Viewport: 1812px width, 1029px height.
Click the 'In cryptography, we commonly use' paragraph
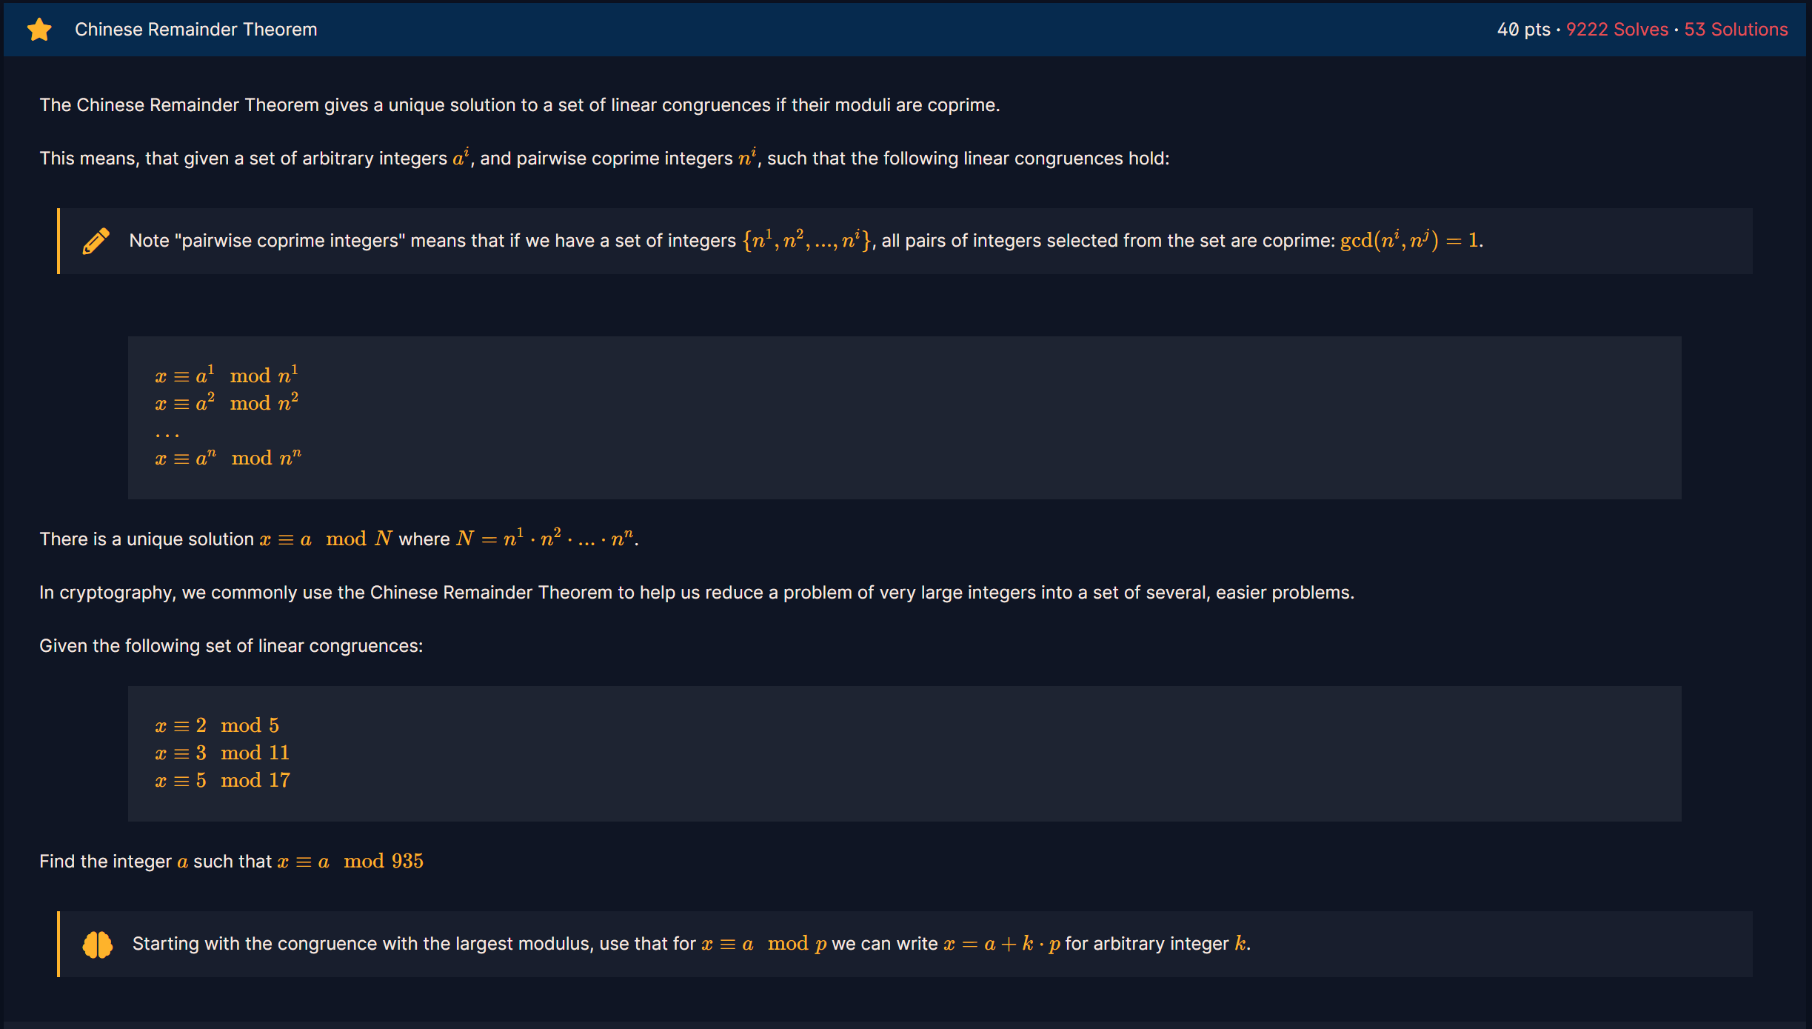(x=696, y=593)
